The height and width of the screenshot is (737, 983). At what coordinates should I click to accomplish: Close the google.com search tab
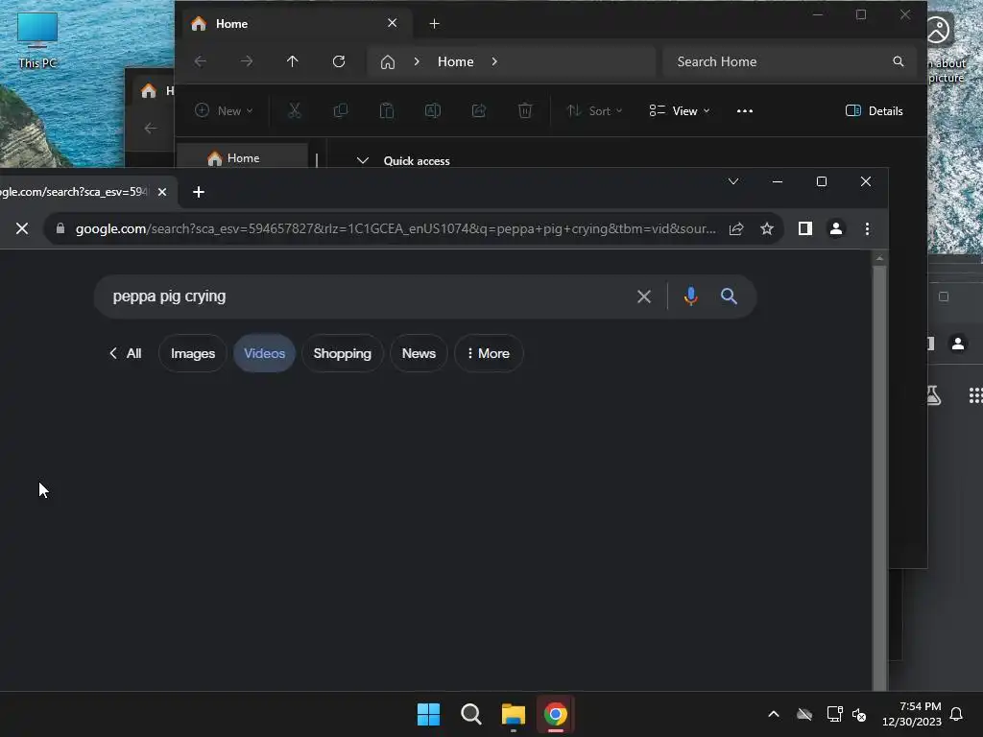(162, 192)
